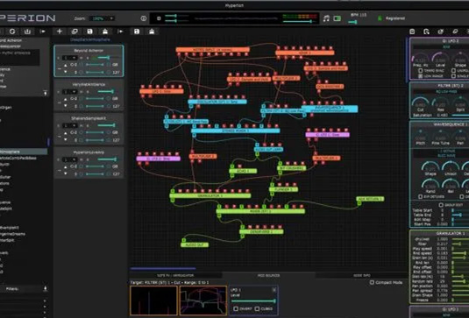Select the HyperionLoveArp layer card

click(x=89, y=163)
